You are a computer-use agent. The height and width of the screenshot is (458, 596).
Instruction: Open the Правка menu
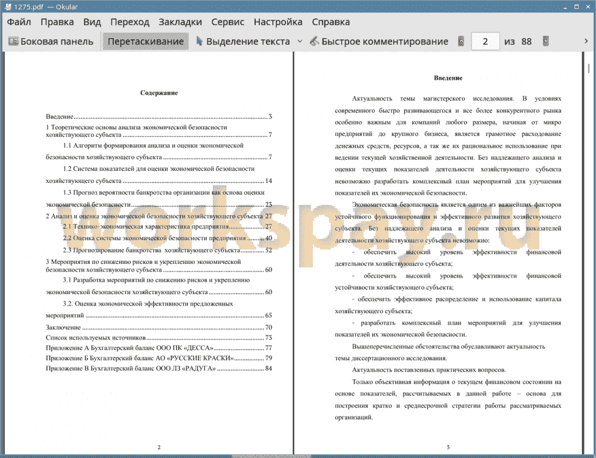coord(57,22)
